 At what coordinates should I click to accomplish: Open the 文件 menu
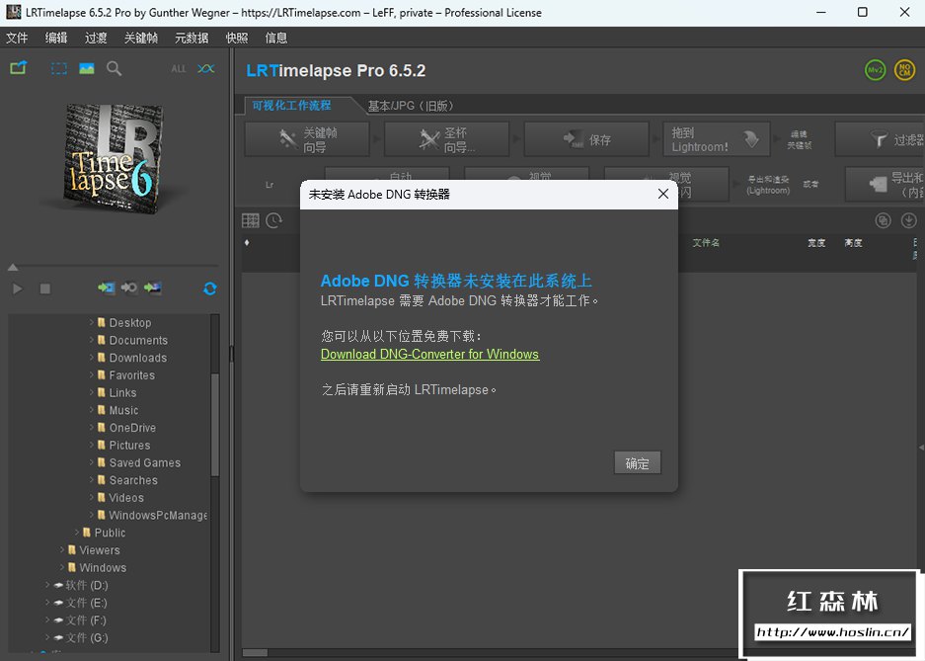(17, 38)
